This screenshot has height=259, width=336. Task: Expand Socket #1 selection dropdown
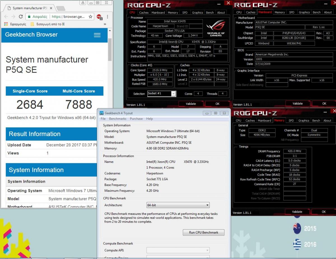pos(174,94)
